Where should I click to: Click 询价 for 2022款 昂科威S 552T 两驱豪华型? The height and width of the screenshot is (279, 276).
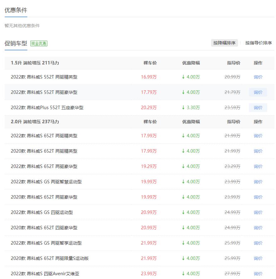[x=258, y=92]
